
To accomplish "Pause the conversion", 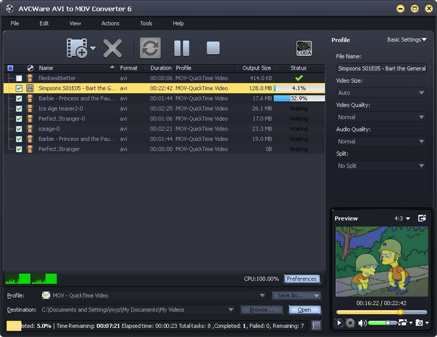I will click(182, 48).
